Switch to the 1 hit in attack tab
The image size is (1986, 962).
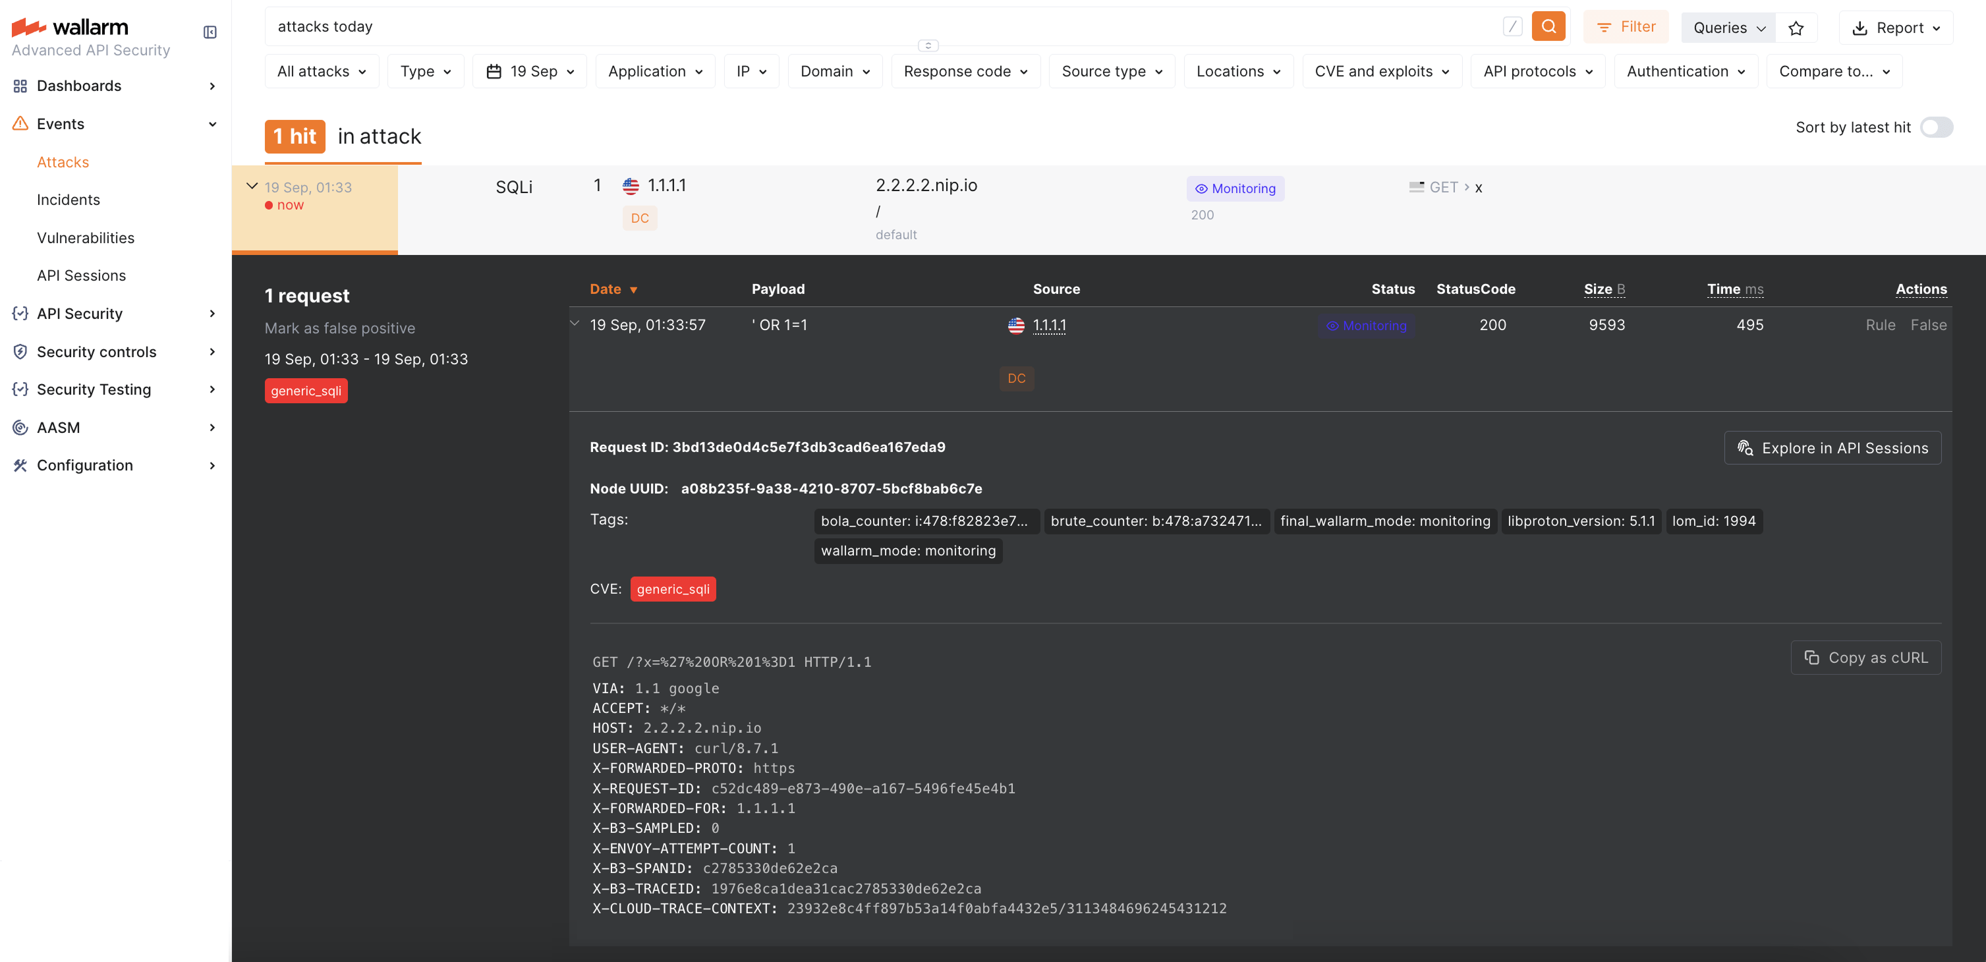[x=342, y=136]
